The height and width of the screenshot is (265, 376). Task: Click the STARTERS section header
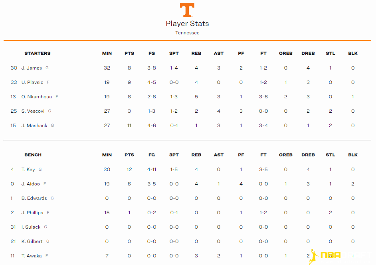(x=38, y=53)
